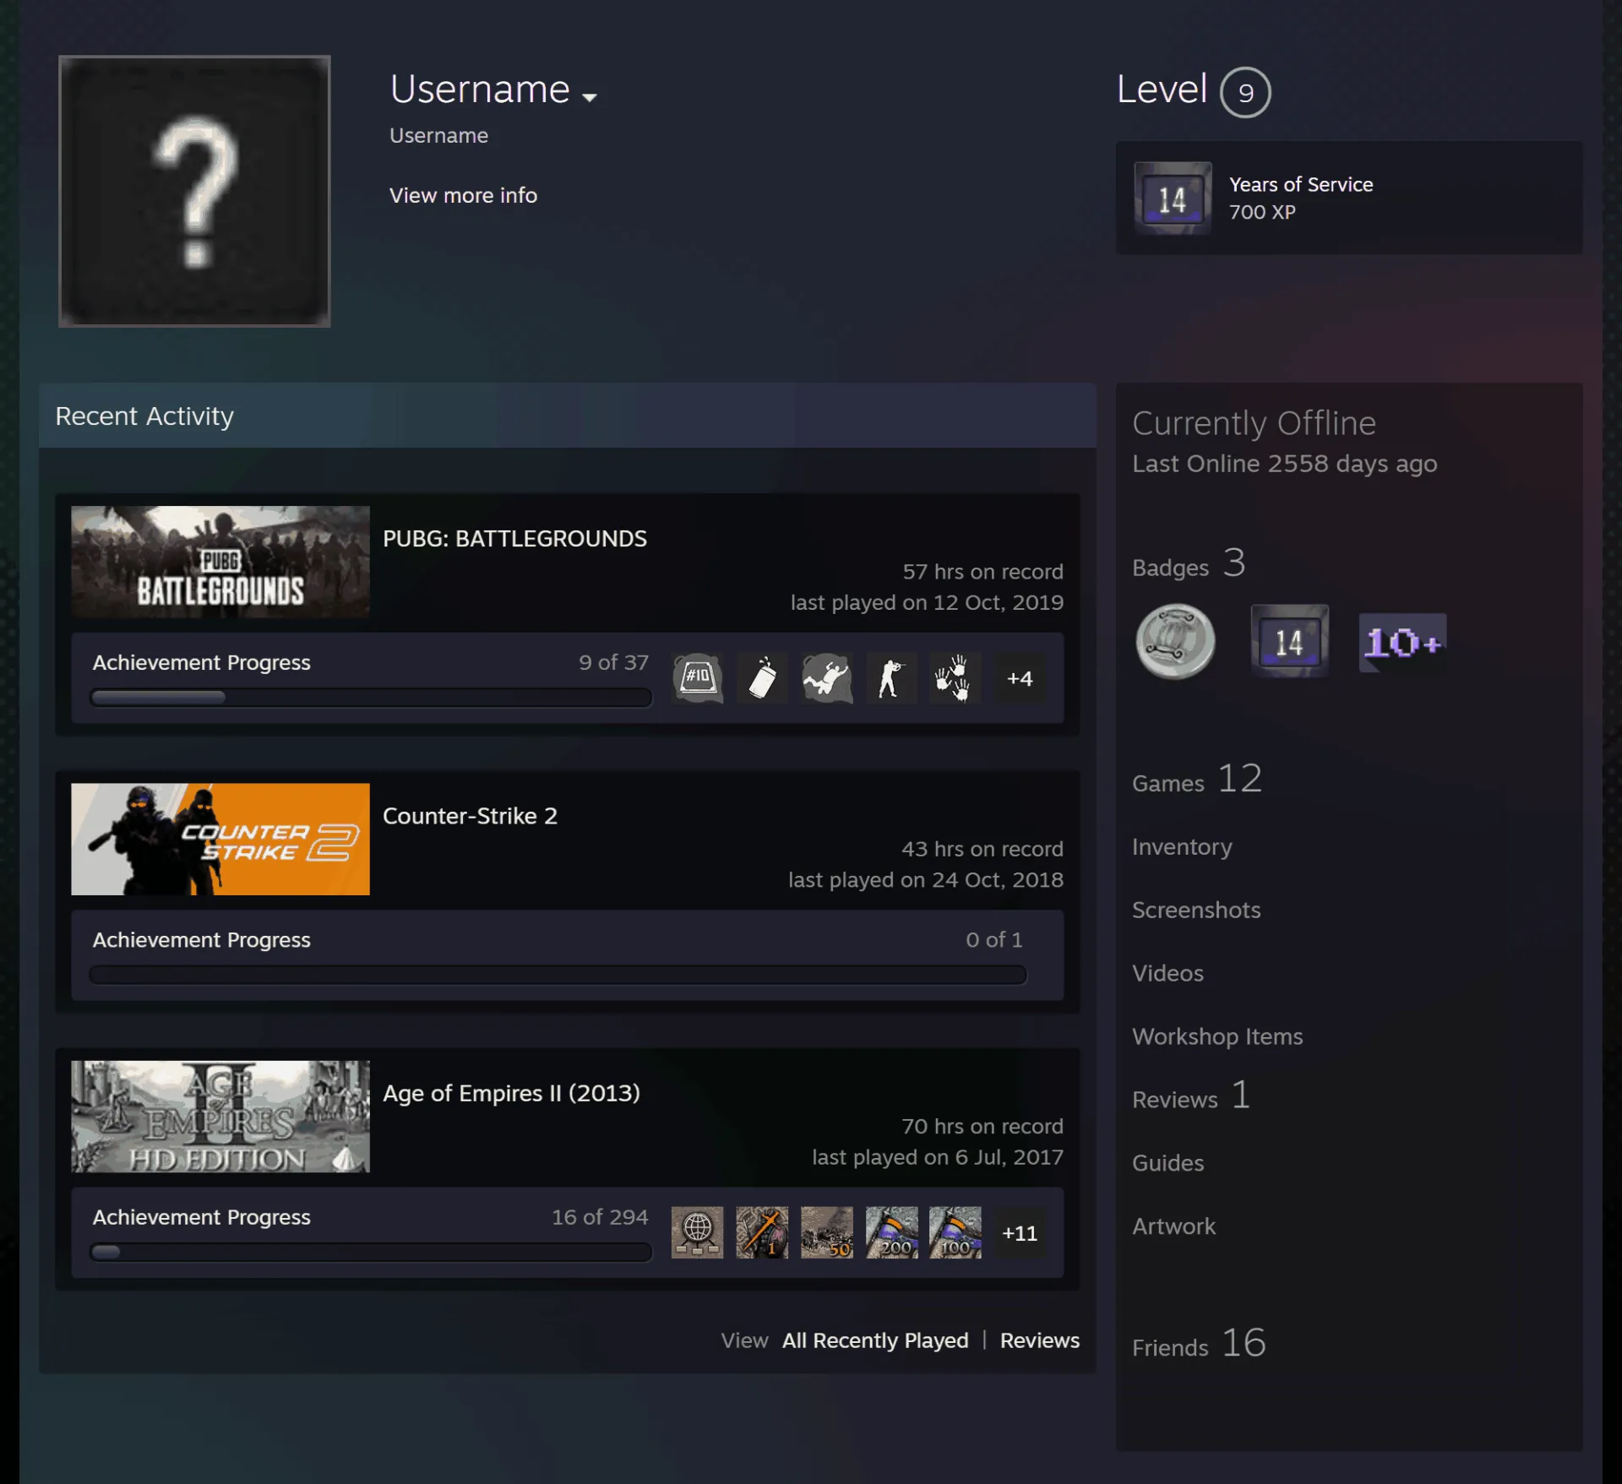Open the Age of Empires II (2013) title

[511, 1093]
